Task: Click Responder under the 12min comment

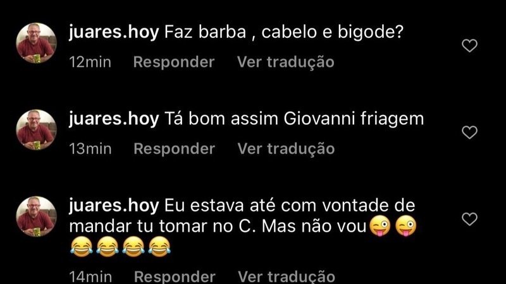Action: tap(174, 62)
